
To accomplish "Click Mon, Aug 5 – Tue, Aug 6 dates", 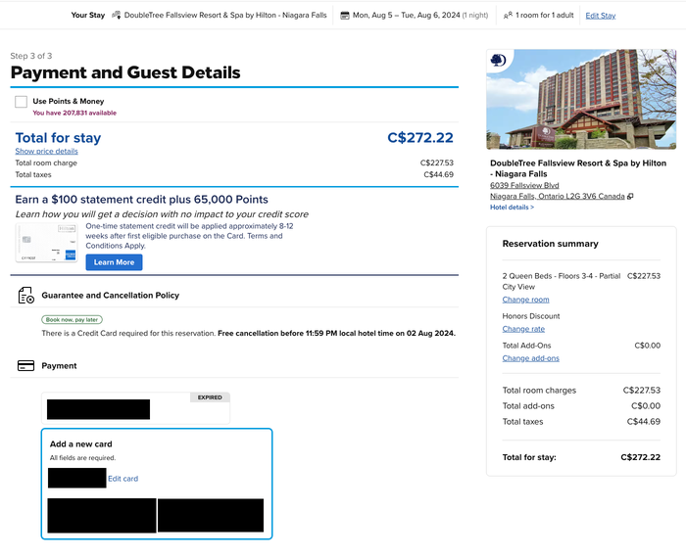I will click(x=406, y=16).
